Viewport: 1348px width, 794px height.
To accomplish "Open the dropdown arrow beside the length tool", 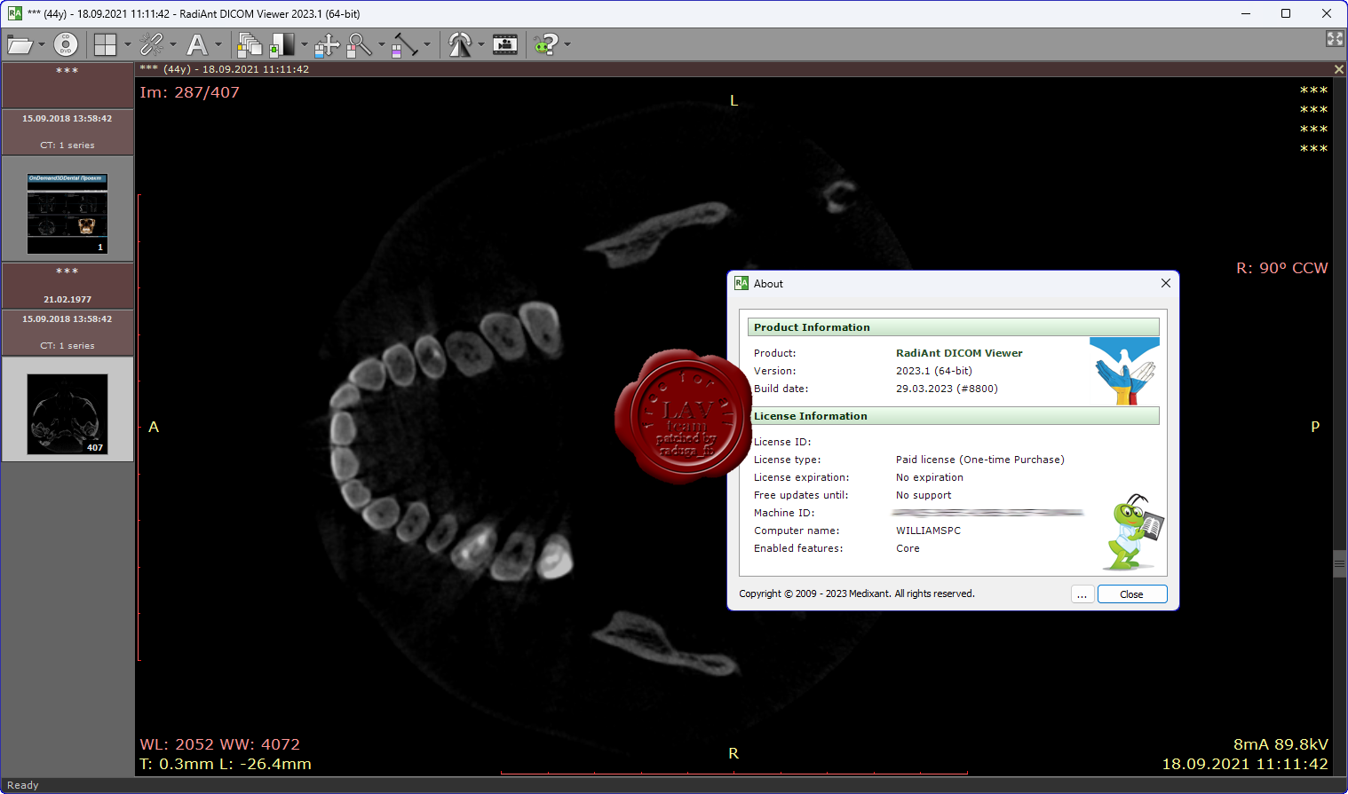I will 427,44.
